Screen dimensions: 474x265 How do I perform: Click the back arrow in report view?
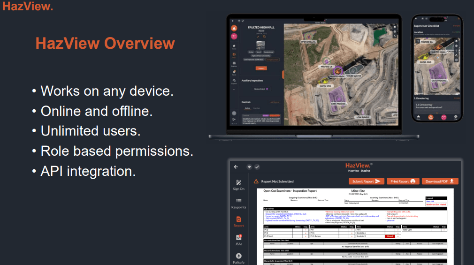pyautogui.click(x=236, y=167)
